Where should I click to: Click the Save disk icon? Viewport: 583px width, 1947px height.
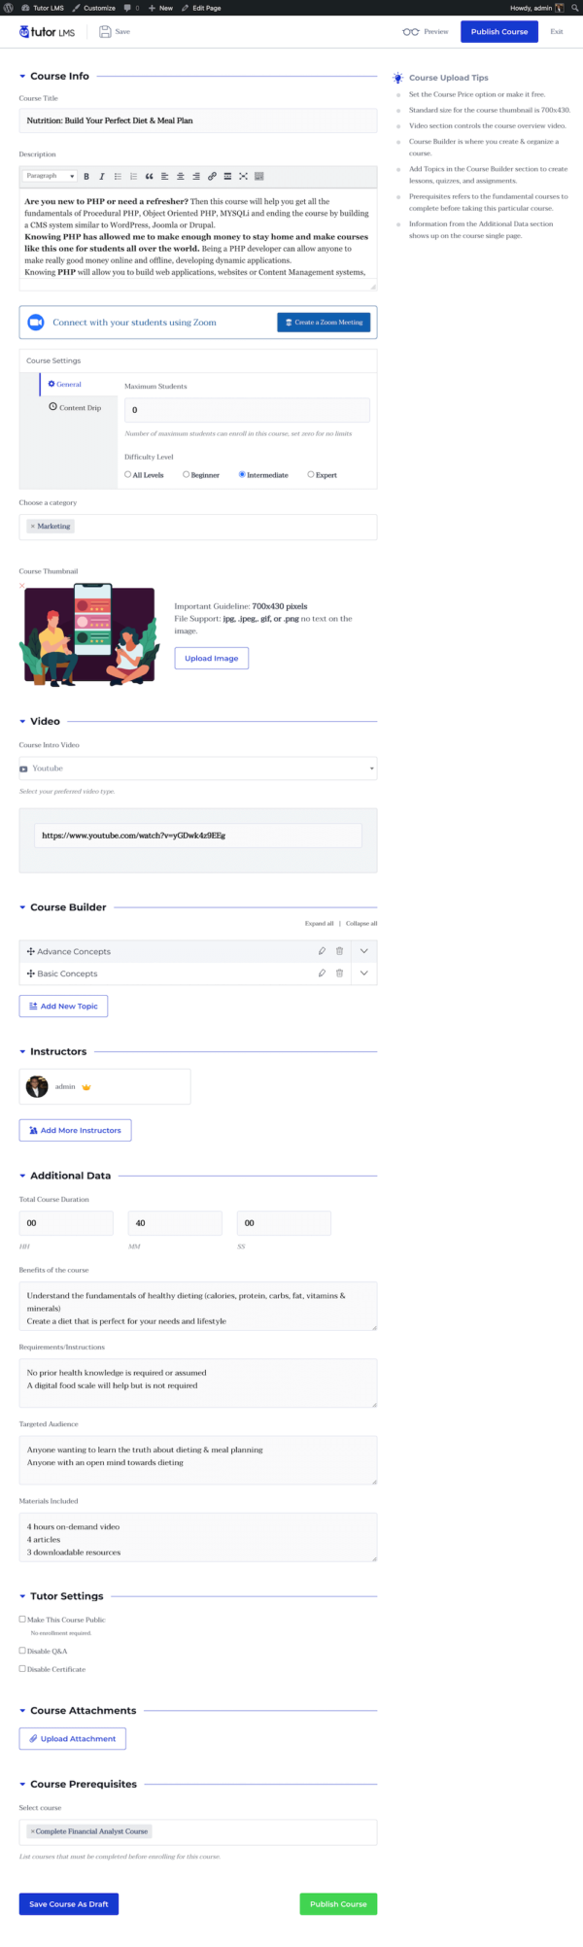pyautogui.click(x=105, y=32)
